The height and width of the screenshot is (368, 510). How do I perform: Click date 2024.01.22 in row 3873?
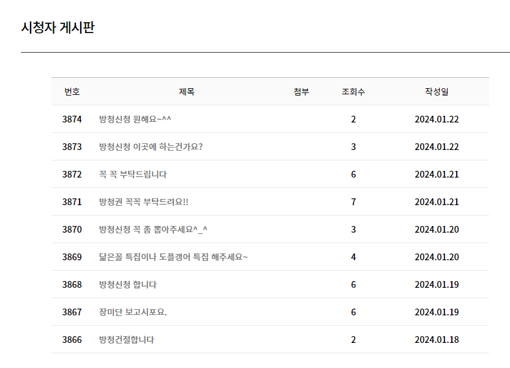pos(437,147)
